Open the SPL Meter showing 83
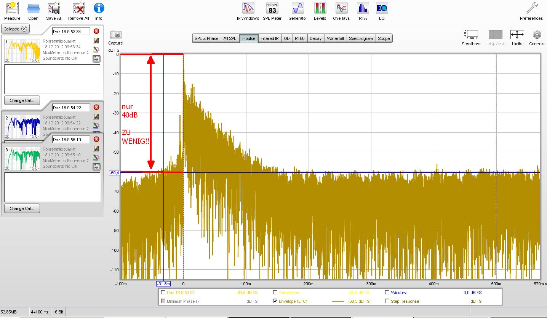 (272, 11)
